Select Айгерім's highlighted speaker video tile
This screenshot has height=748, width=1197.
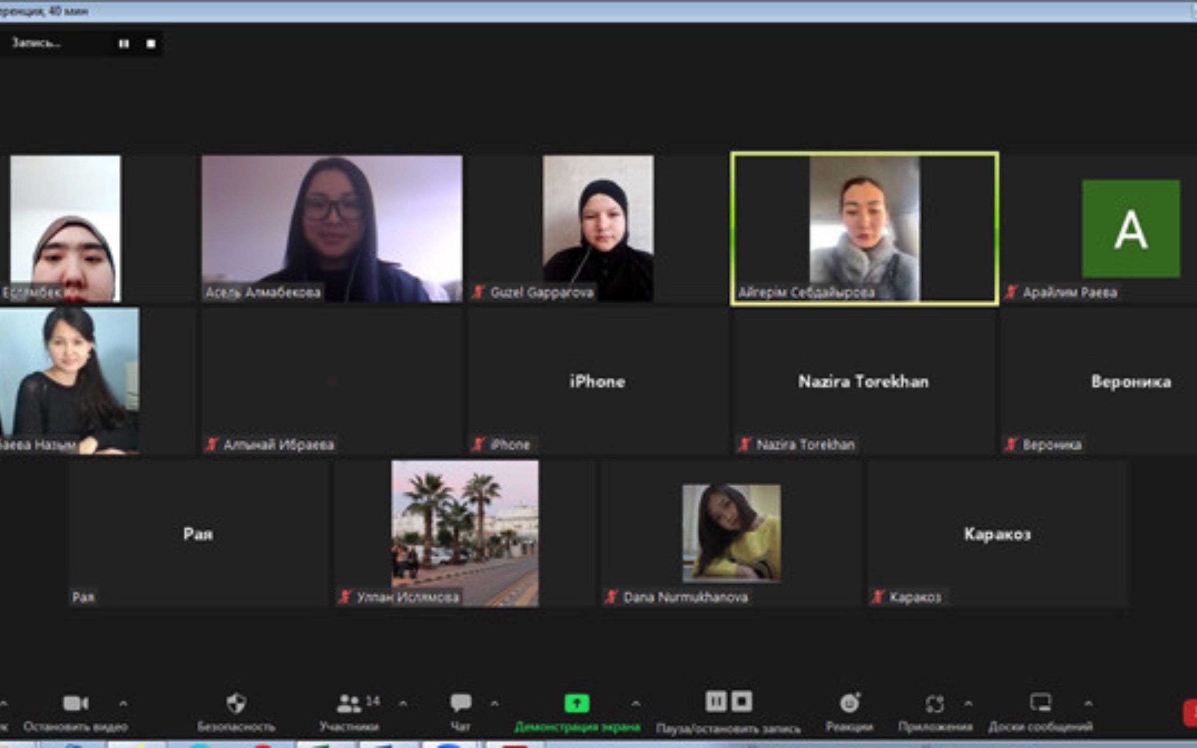coord(864,228)
